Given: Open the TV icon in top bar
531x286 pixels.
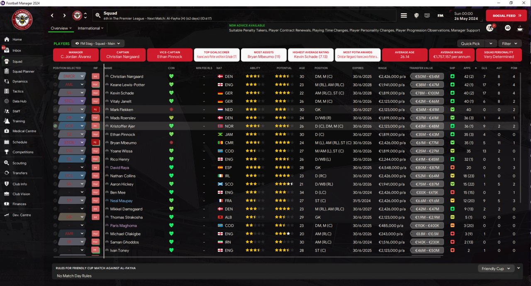Looking at the screenshot, I should tap(427, 16).
